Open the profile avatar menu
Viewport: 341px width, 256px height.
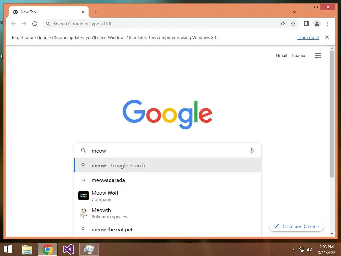click(317, 24)
